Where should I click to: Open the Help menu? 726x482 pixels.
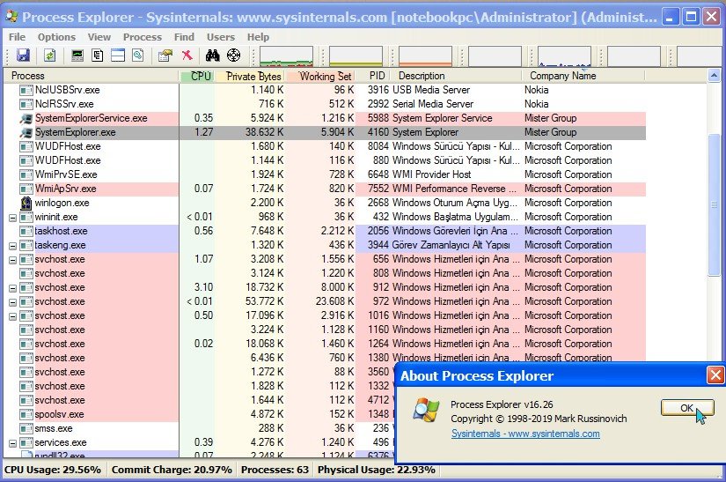[x=258, y=37]
